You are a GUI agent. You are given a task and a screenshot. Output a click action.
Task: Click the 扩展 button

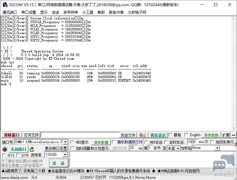226,135
